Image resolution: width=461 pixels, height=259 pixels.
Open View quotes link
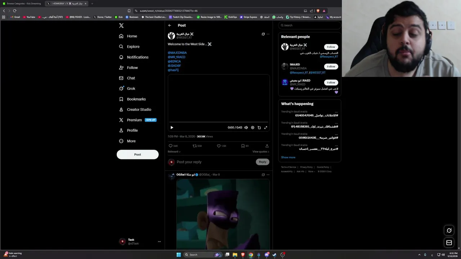coord(261,151)
